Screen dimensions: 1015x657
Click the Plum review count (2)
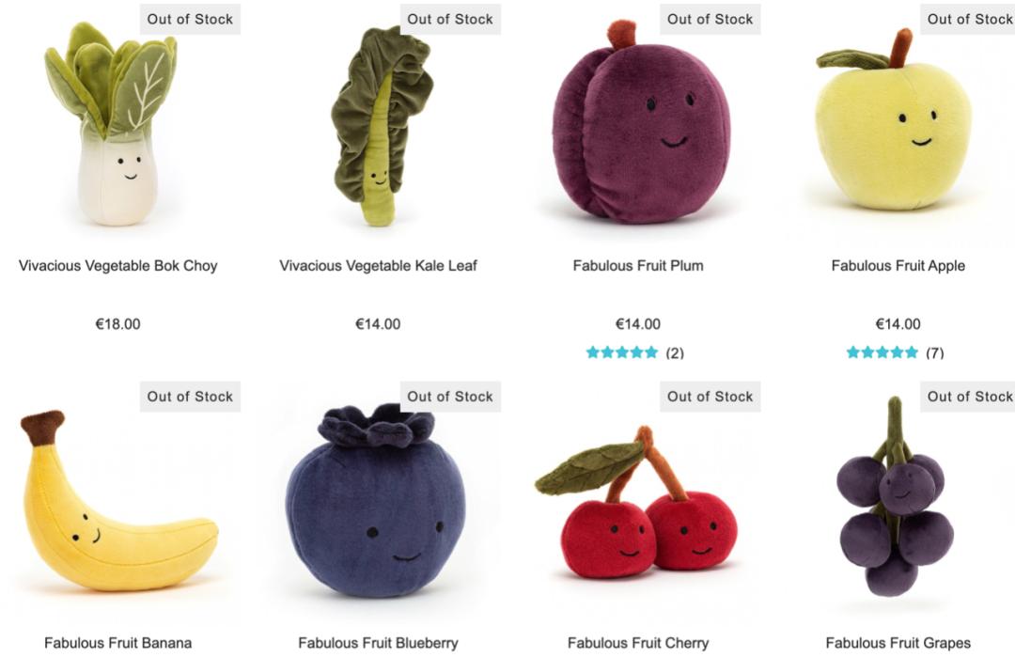(x=675, y=352)
